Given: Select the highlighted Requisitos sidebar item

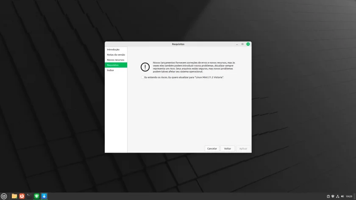Looking at the screenshot, I should (x=116, y=65).
